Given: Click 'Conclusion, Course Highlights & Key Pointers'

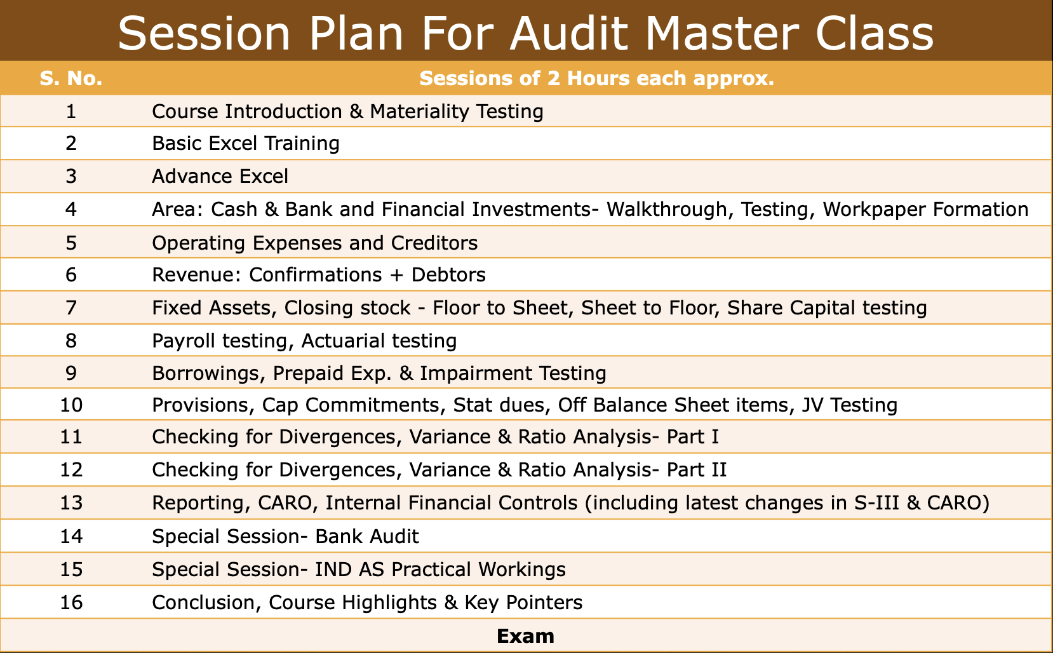Looking at the screenshot, I should point(367,602).
